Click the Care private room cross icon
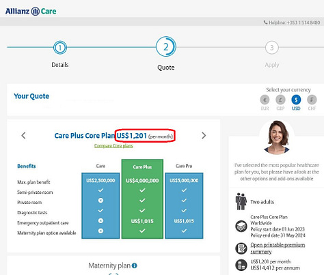The width and height of the screenshot is (324, 275). [x=100, y=201]
